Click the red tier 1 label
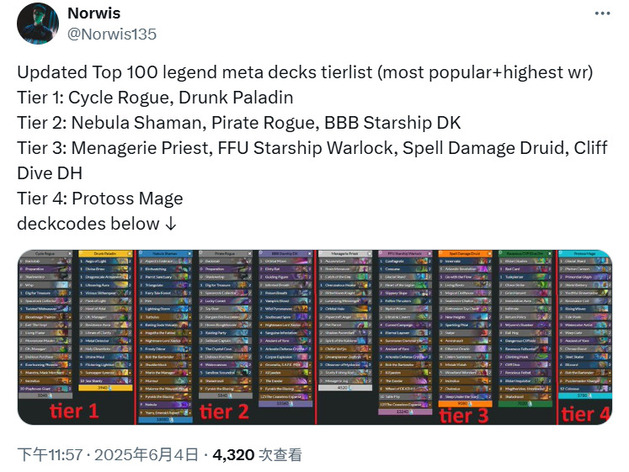 (74, 411)
